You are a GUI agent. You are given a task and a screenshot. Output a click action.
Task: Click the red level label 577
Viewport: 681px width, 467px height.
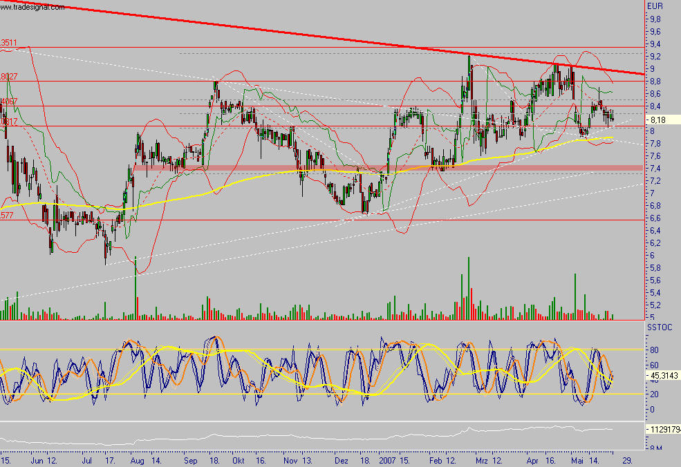7,216
